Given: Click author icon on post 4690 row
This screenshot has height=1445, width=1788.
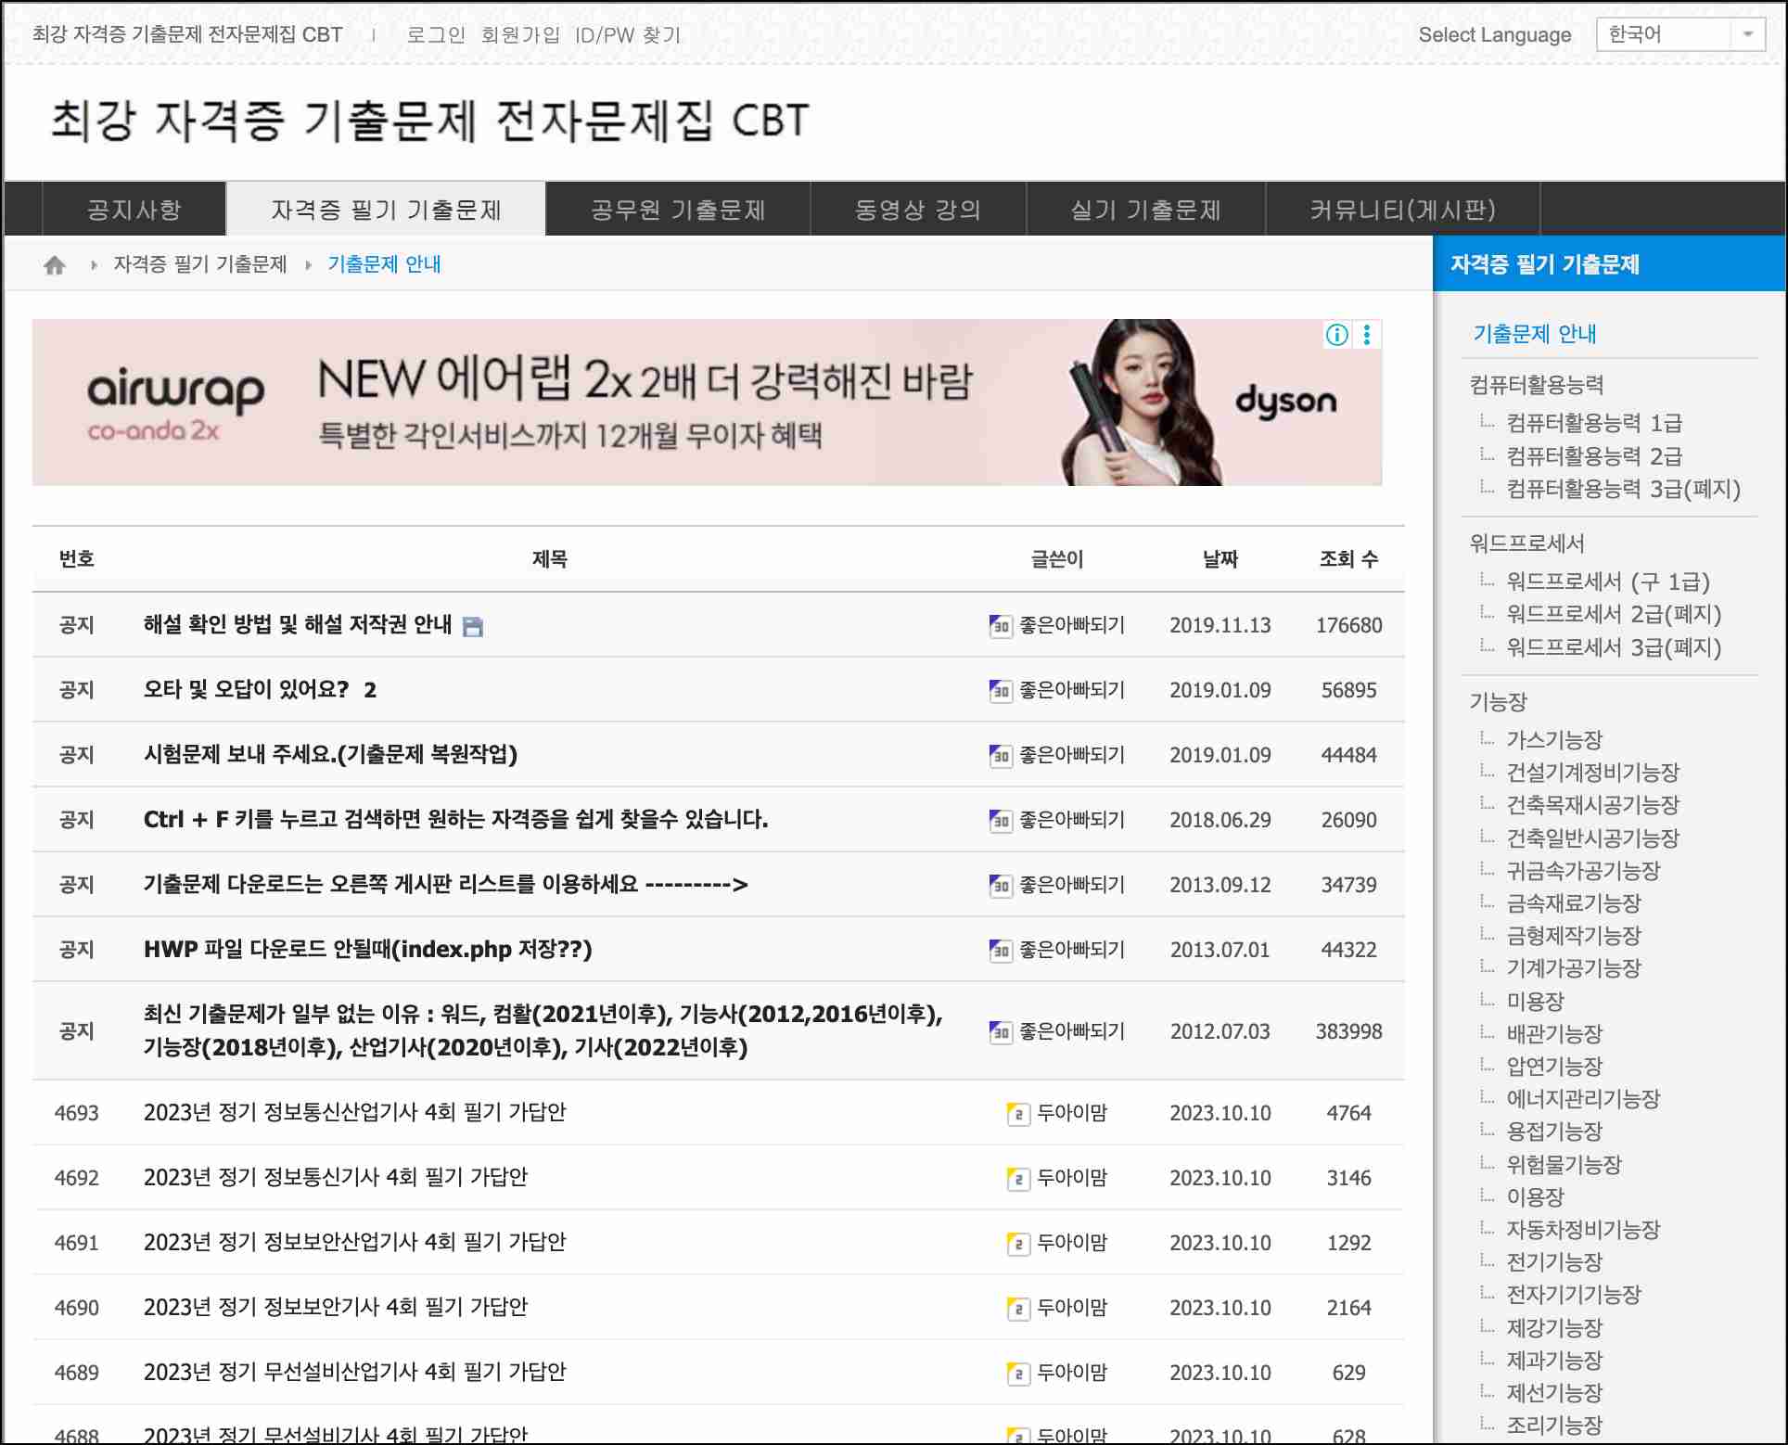Looking at the screenshot, I should tap(1017, 1309).
